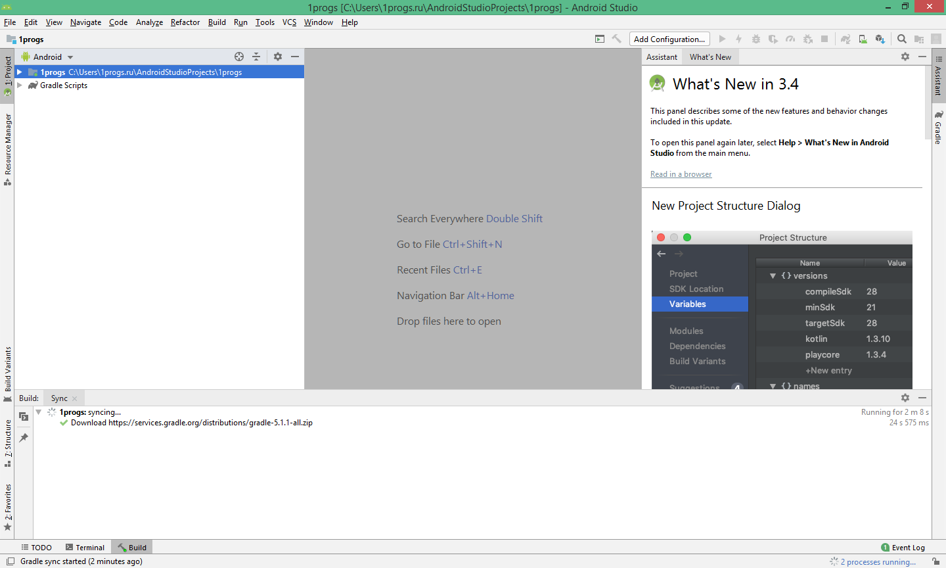946x568 pixels.
Task: Open Search Everywhere with the magnifier icon
Action: [x=902, y=39]
